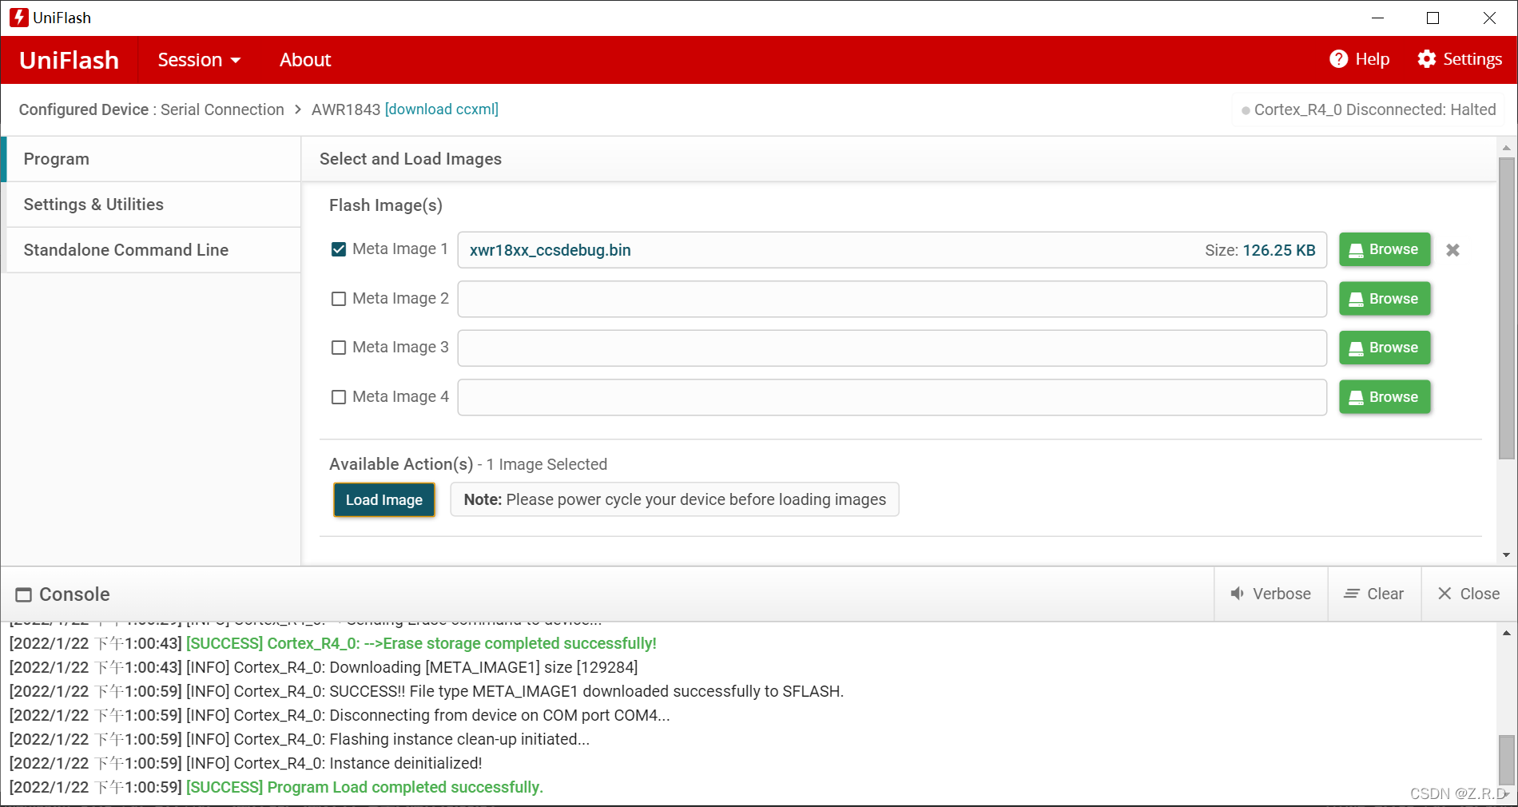Click the Clear lines icon in console
The width and height of the screenshot is (1518, 807).
pyautogui.click(x=1352, y=594)
